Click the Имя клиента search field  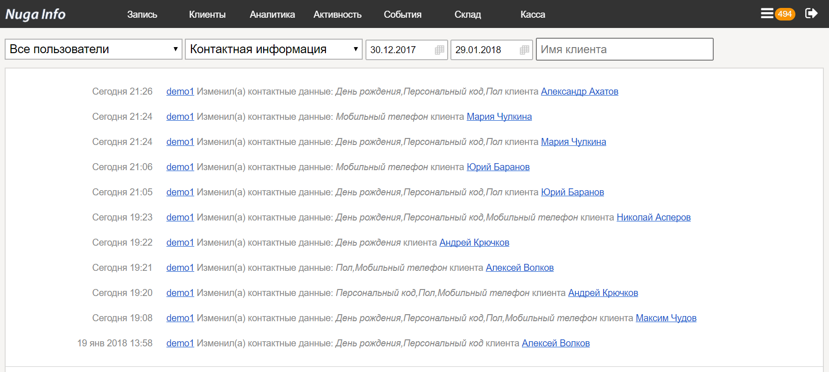click(x=624, y=49)
